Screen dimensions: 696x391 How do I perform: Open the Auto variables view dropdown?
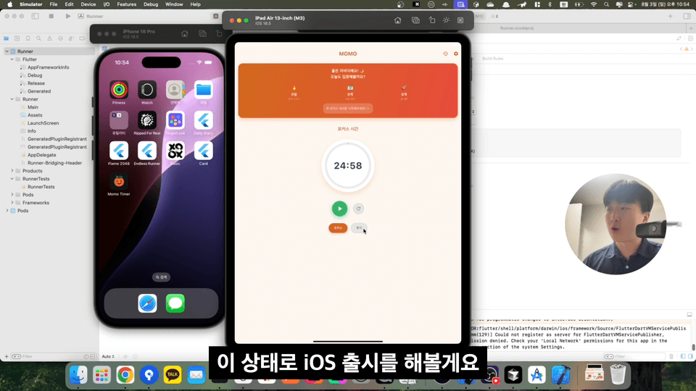coord(108,356)
